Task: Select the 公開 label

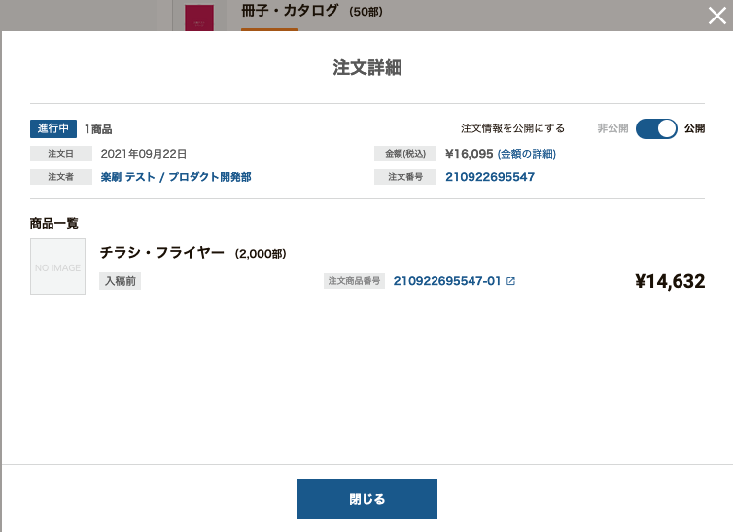Action: tap(695, 128)
